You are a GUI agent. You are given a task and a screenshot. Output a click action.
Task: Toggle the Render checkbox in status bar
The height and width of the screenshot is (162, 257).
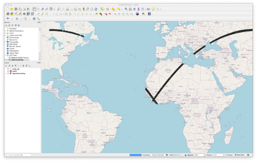click(x=226, y=155)
